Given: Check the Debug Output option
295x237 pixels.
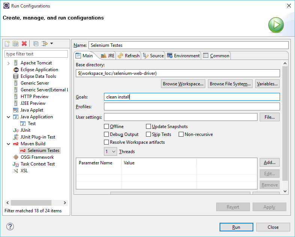Looking at the screenshot, I should (107, 134).
